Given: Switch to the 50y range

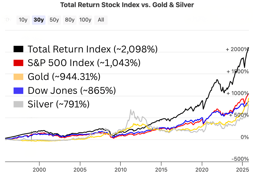Looking at the screenshot, I should click(54, 20).
